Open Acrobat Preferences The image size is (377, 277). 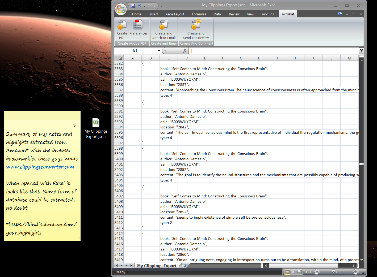tap(138, 25)
